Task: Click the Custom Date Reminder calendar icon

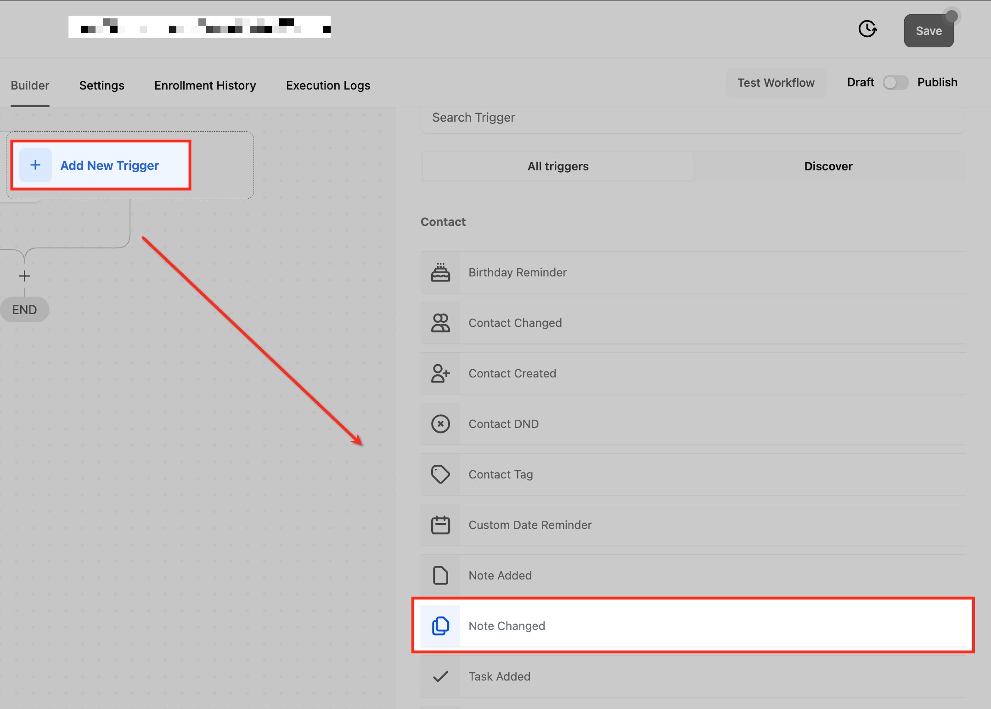Action: [x=440, y=525]
